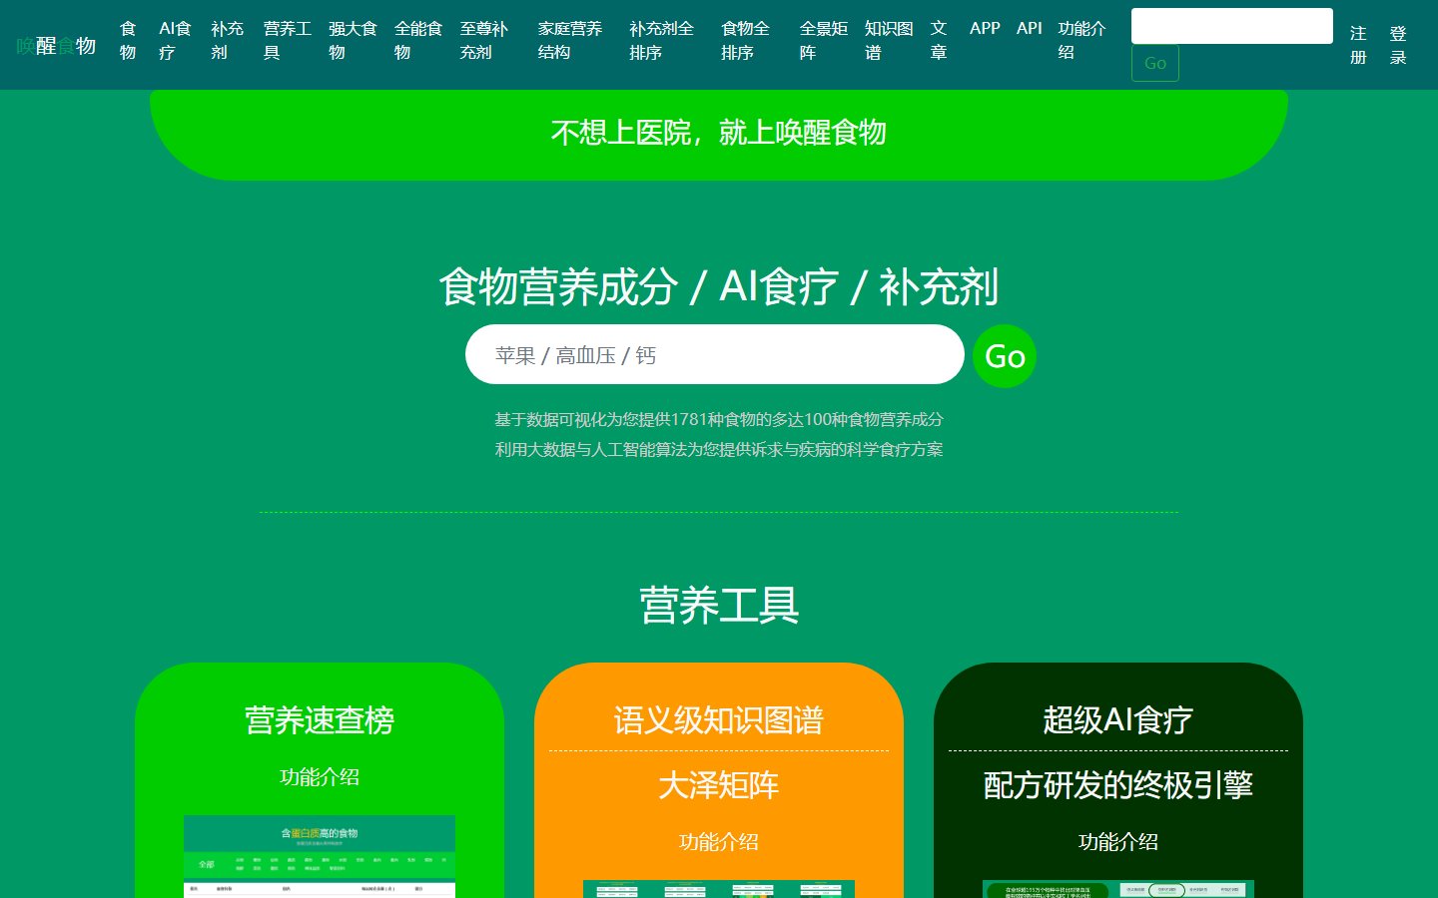Viewport: 1438px width, 898px height.
Task: Open the API nav link
Action: click(1030, 29)
